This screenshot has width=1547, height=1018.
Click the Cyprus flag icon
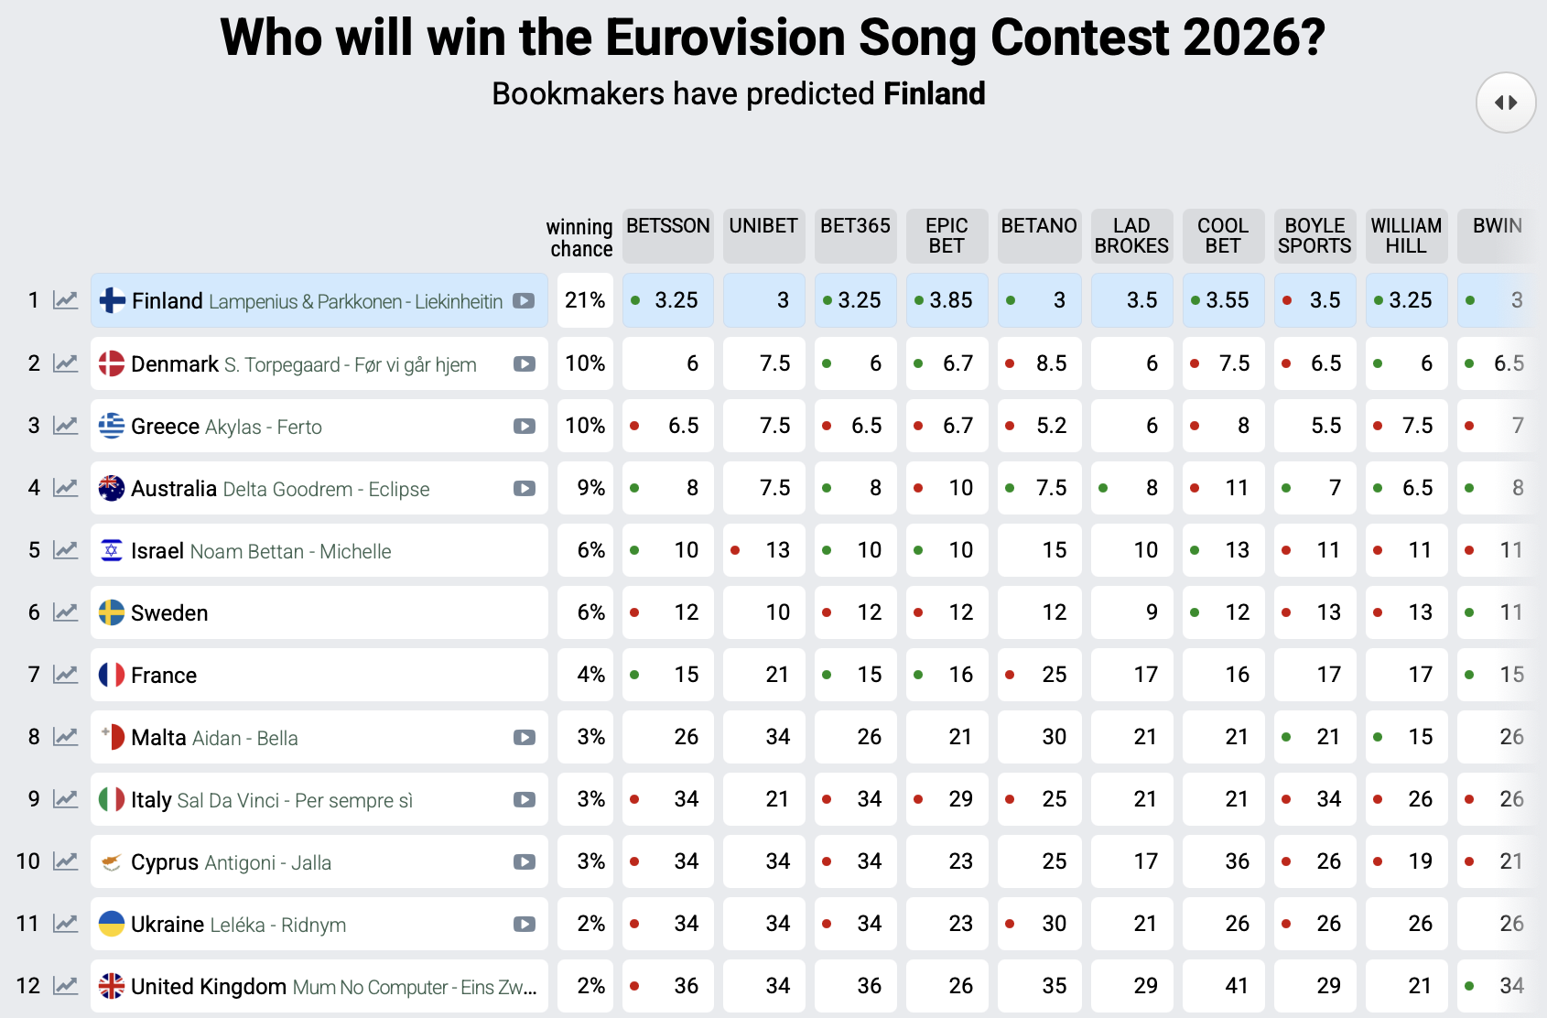point(112,862)
